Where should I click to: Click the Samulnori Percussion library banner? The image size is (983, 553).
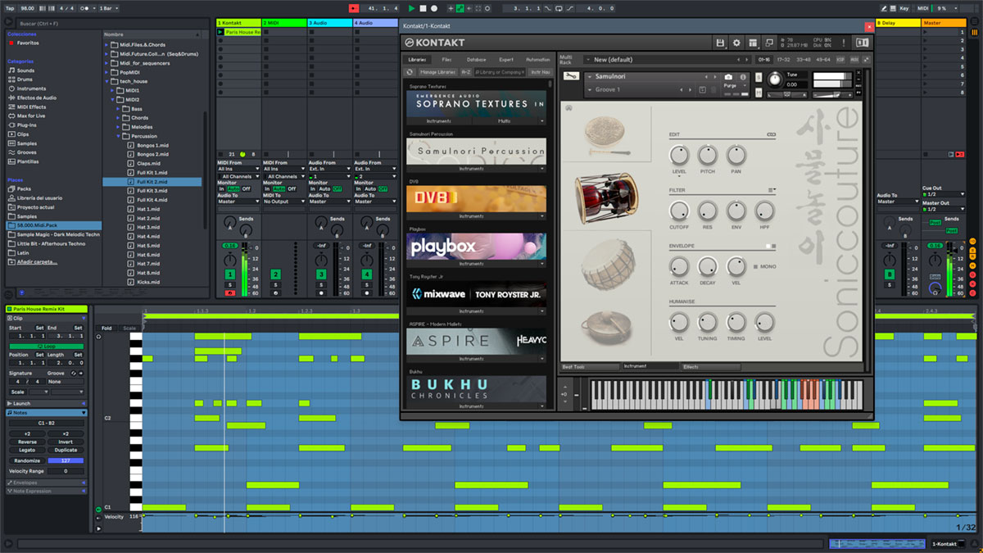click(x=477, y=152)
